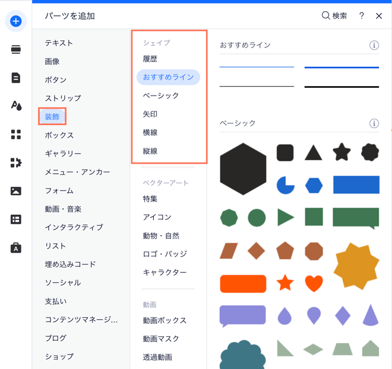This screenshot has width=392, height=369.
Task: Select 履歴 under シェイプ
Action: click(150, 59)
